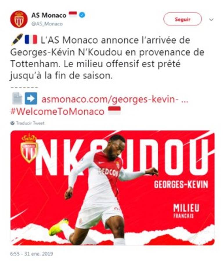Click the globe icon beside Traducir Tweet

click(x=12, y=123)
